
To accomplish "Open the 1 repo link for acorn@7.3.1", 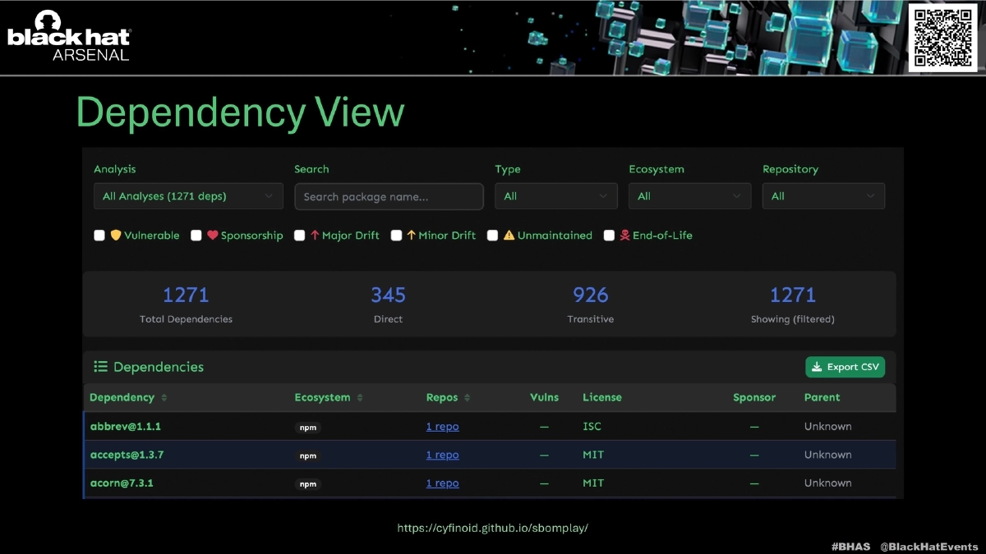I will click(442, 483).
